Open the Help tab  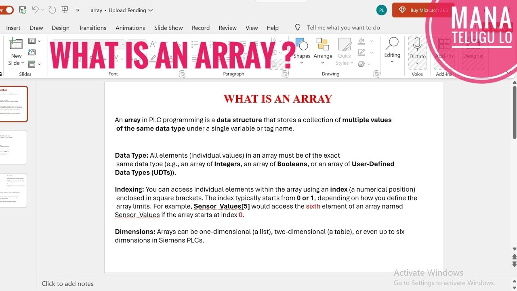pos(273,28)
